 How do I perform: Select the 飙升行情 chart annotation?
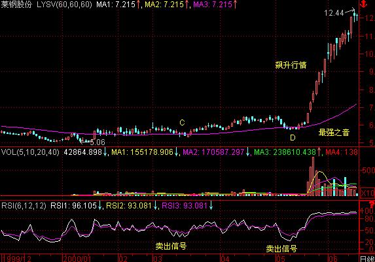(x=291, y=65)
